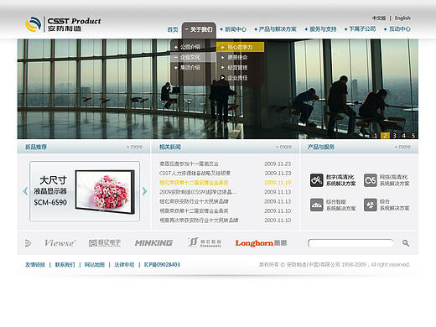The image size is (436, 327).
Task: Jump to banner slide 4
Action: click(x=403, y=136)
